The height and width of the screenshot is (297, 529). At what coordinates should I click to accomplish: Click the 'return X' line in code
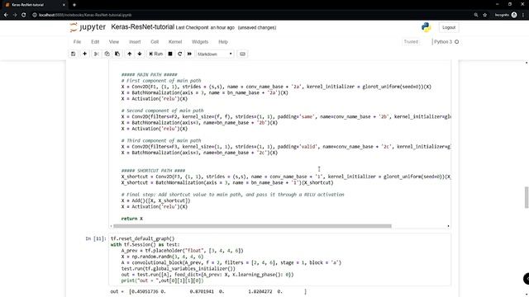coord(132,219)
